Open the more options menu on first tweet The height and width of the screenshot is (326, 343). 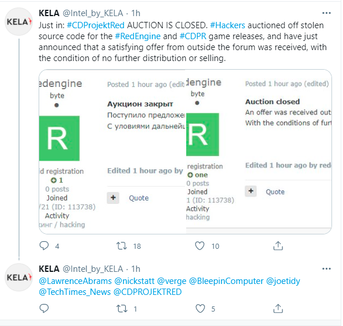[x=326, y=13]
